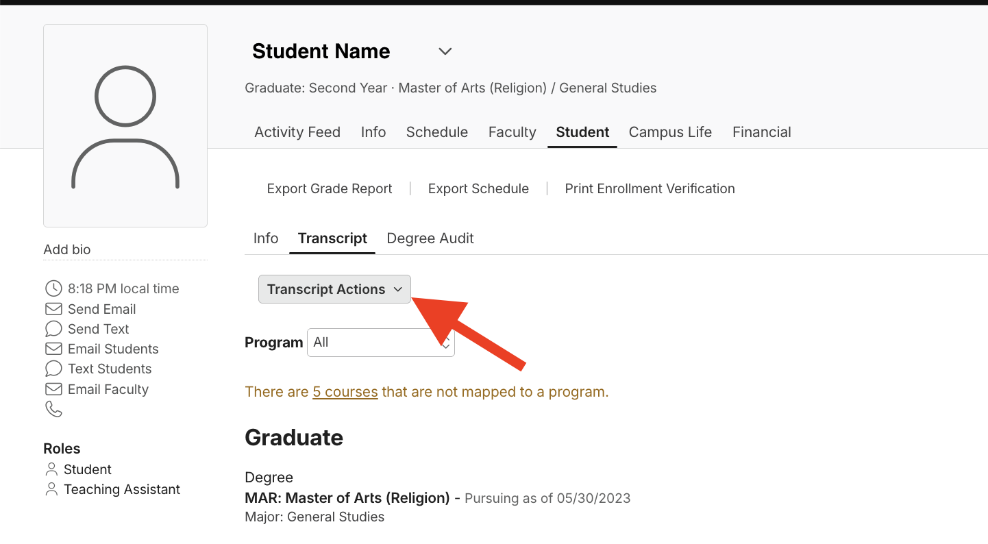Click the phone handset icon in sidebar
988x544 pixels.
(x=53, y=409)
